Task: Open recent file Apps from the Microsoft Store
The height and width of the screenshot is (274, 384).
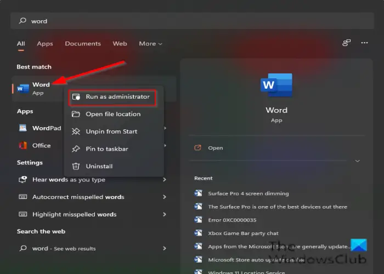Action: pyautogui.click(x=279, y=247)
